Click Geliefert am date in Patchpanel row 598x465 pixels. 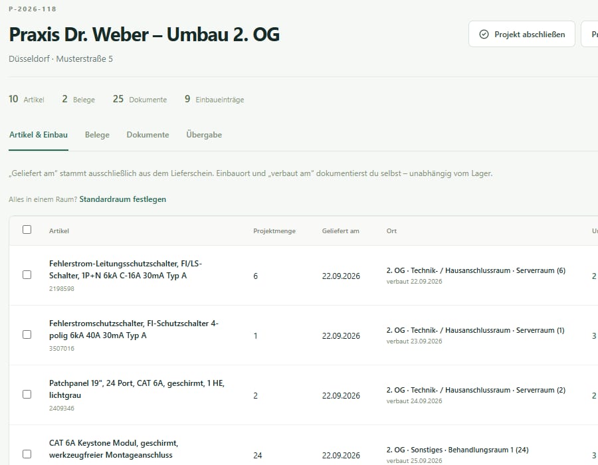tap(341, 396)
